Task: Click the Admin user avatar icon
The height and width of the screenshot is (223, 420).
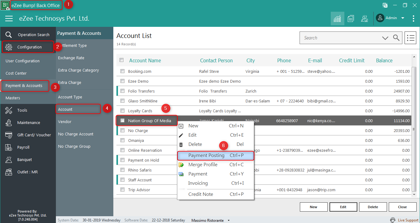Action: pos(380,18)
